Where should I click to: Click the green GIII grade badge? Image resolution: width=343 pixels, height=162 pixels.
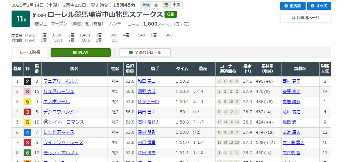pos(170,14)
